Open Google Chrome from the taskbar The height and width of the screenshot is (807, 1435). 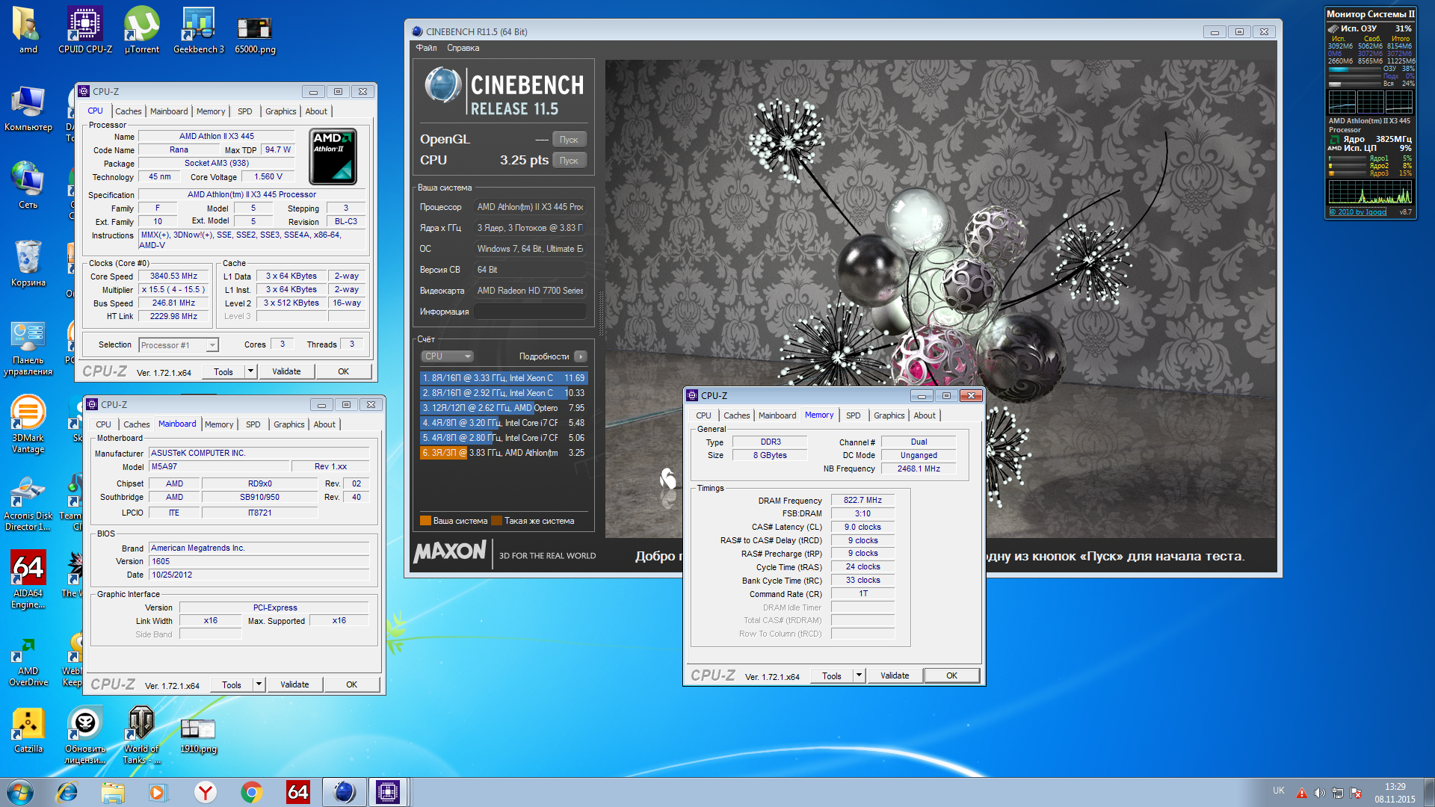(x=251, y=792)
